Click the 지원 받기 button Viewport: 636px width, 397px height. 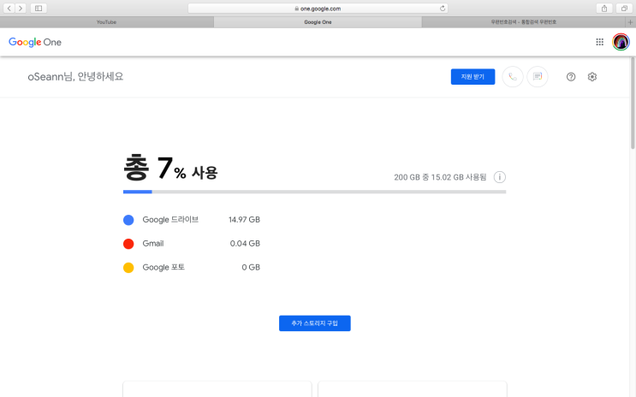click(473, 77)
